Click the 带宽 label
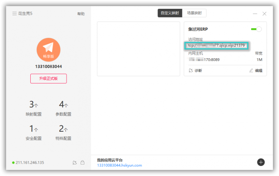 tap(259, 53)
